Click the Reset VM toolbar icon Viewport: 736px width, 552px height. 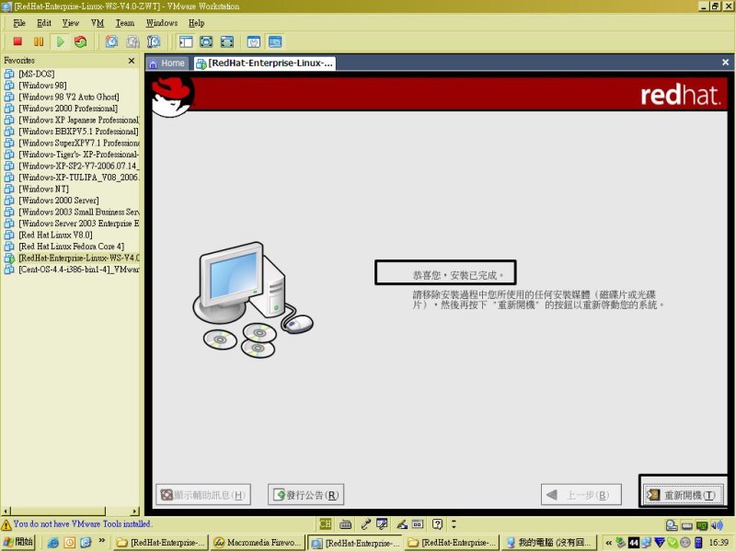[81, 41]
